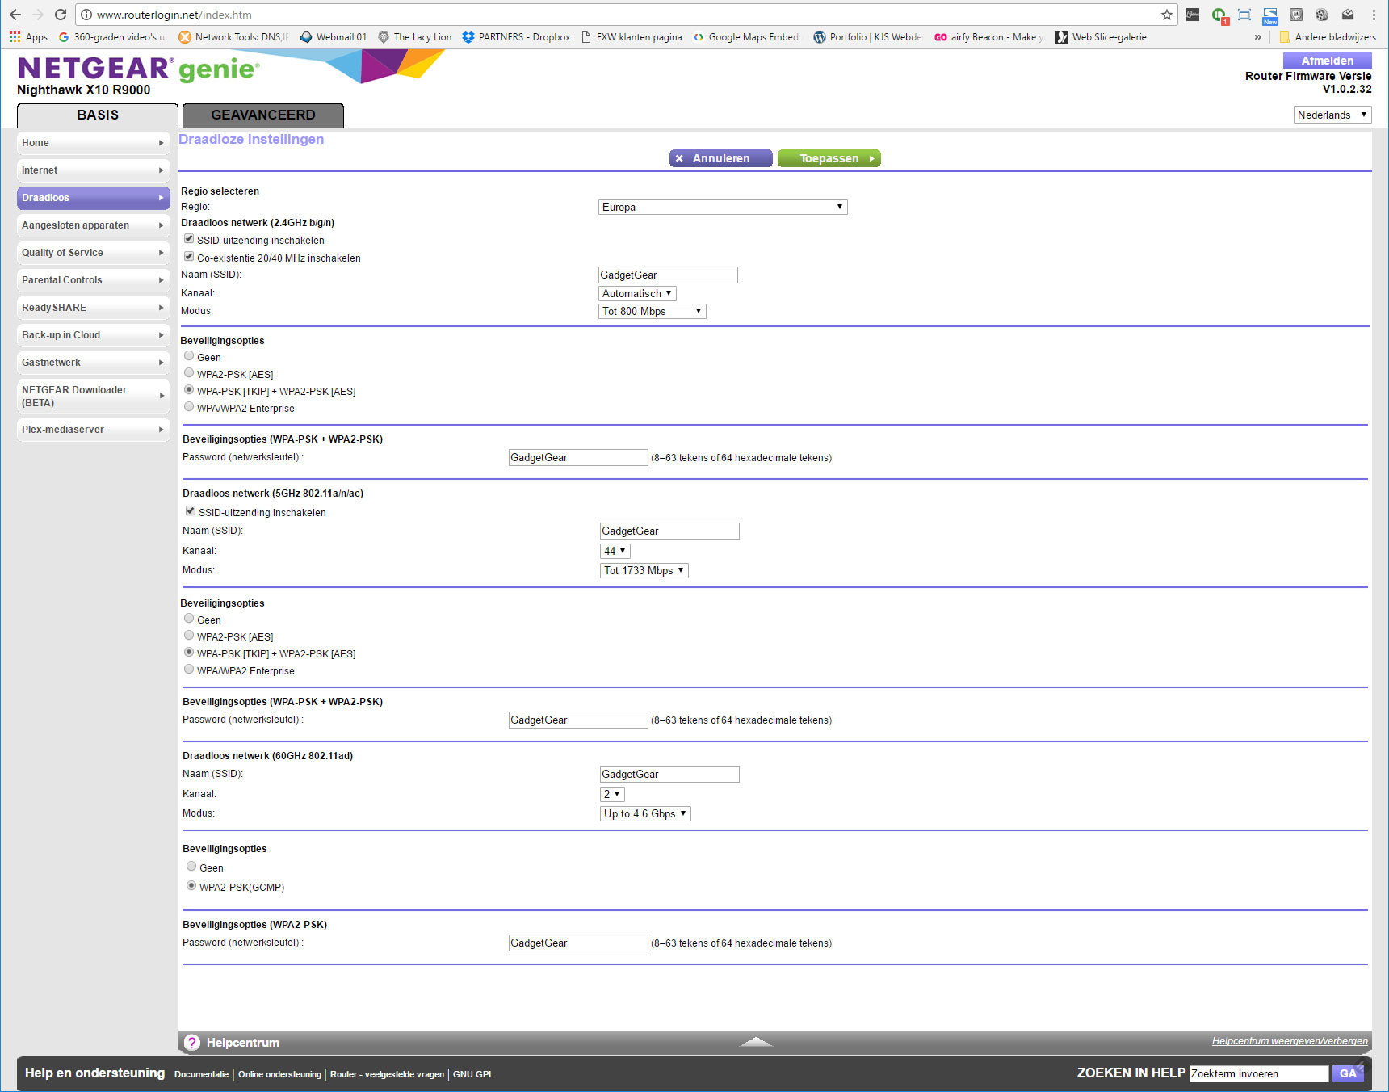
Task: Click the bookmark star in address bar
Action: point(1167,15)
